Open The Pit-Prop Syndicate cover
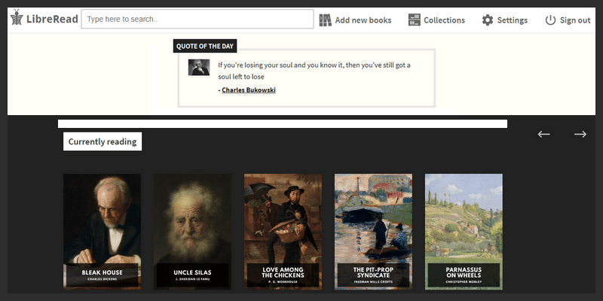 [x=373, y=232]
